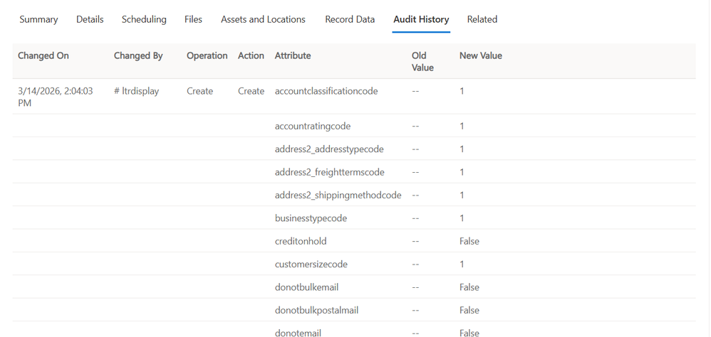Select the Files tab
711x337 pixels.
(x=193, y=19)
